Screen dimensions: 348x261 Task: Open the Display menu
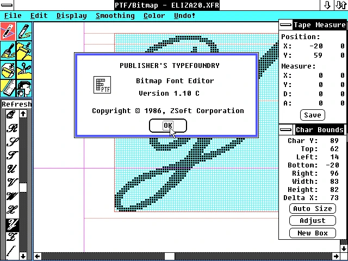click(x=71, y=16)
